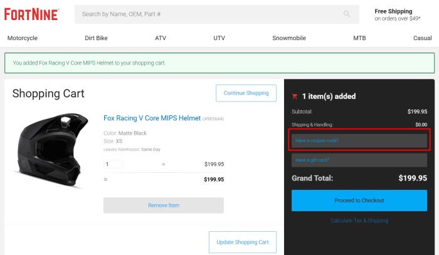Click the Subtotal $199.95 value
Viewport: 439px width, 255px height.
(417, 112)
